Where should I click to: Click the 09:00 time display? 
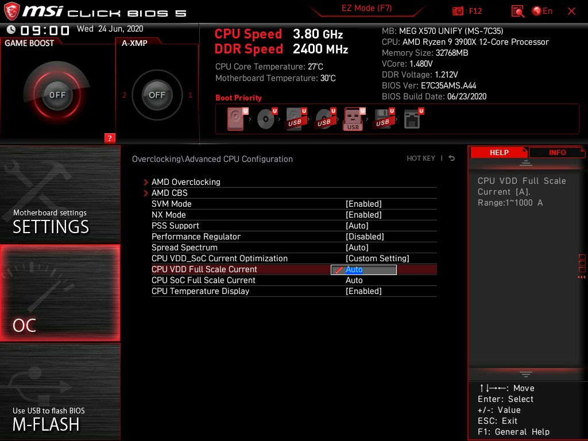point(45,30)
